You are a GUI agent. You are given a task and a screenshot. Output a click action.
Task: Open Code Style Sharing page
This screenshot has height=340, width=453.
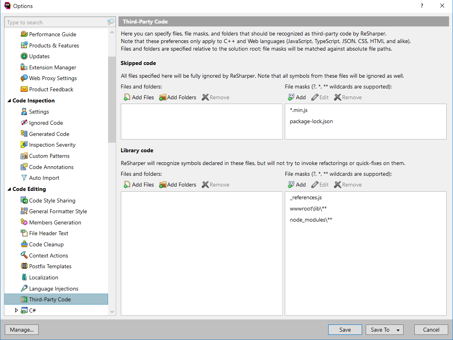coord(48,200)
